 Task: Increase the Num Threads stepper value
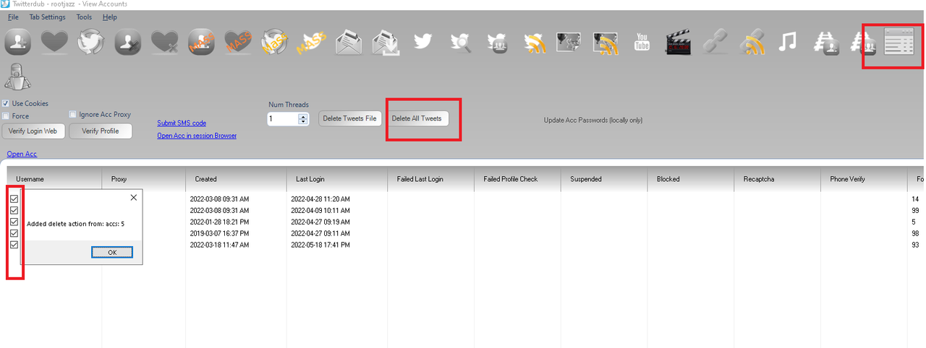click(303, 116)
